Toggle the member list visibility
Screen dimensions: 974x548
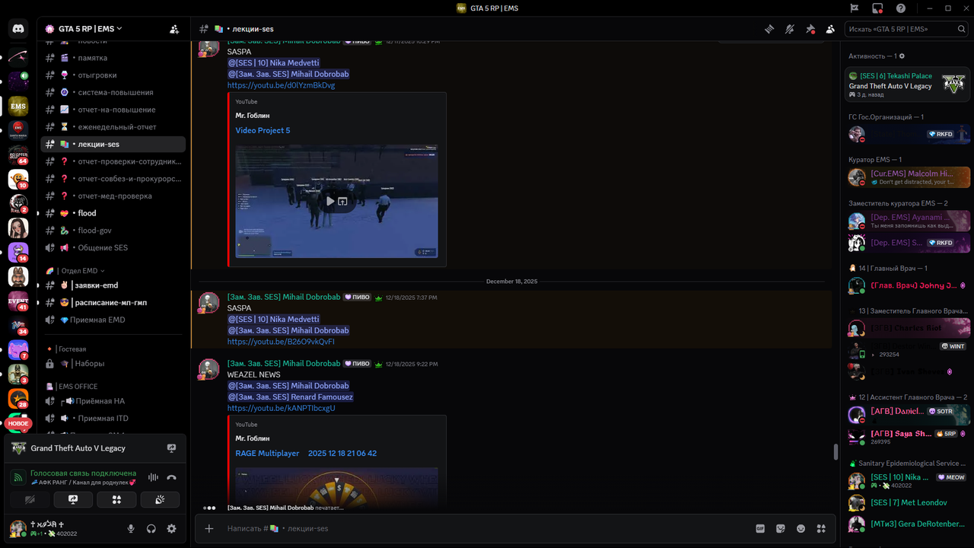(830, 29)
